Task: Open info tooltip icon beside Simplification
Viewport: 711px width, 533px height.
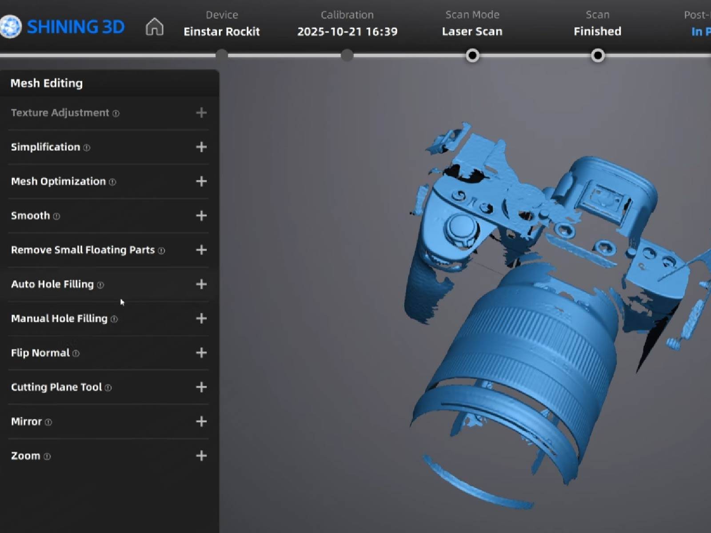Action: point(87,148)
